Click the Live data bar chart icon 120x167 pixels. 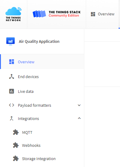point(12,91)
